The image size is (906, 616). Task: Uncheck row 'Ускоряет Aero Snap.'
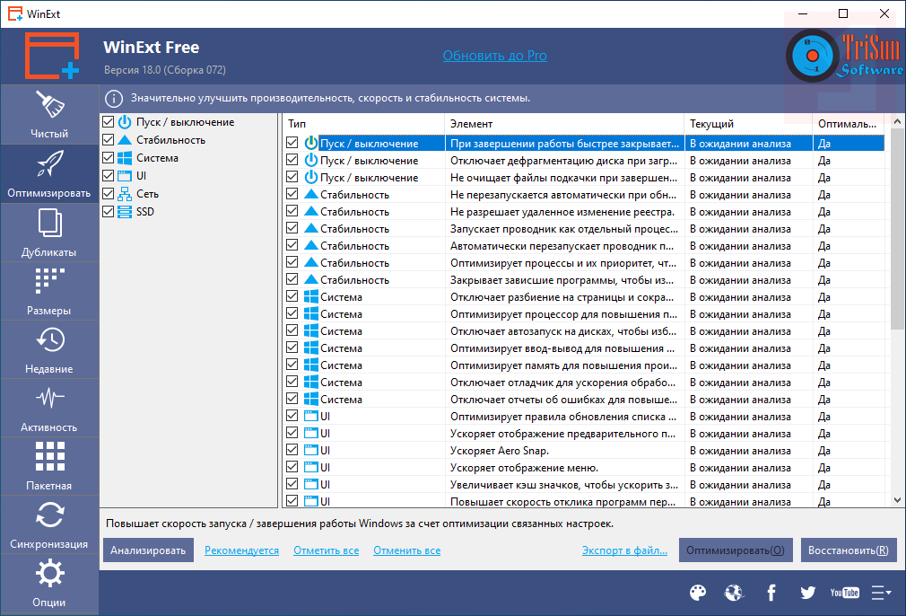292,450
